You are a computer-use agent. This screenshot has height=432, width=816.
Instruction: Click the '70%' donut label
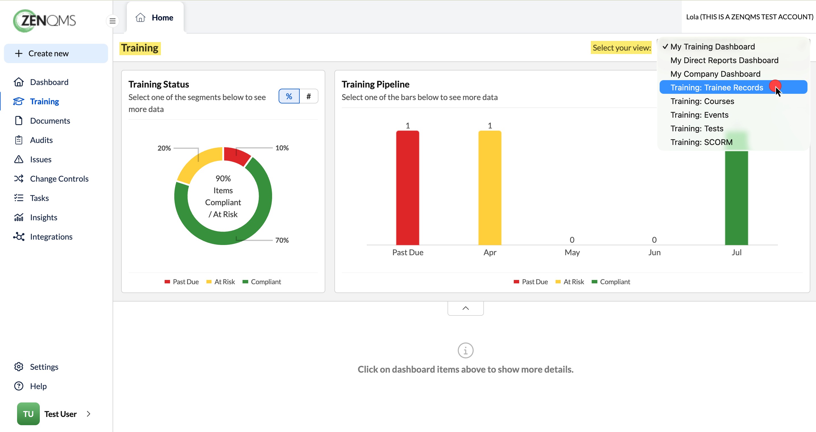(281, 240)
